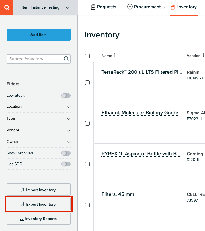
Task: Click catalog number E7023-1L
Action: (x=195, y=119)
